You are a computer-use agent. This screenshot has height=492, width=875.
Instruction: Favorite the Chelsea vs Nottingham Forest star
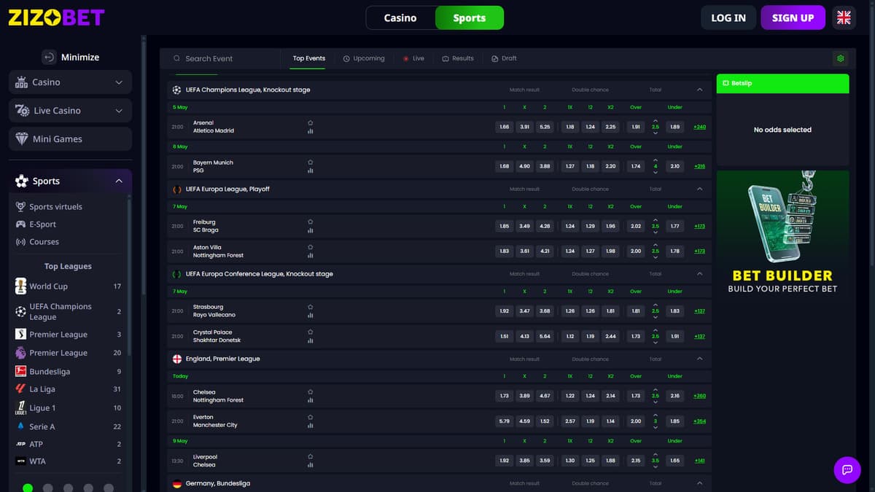[x=311, y=392]
